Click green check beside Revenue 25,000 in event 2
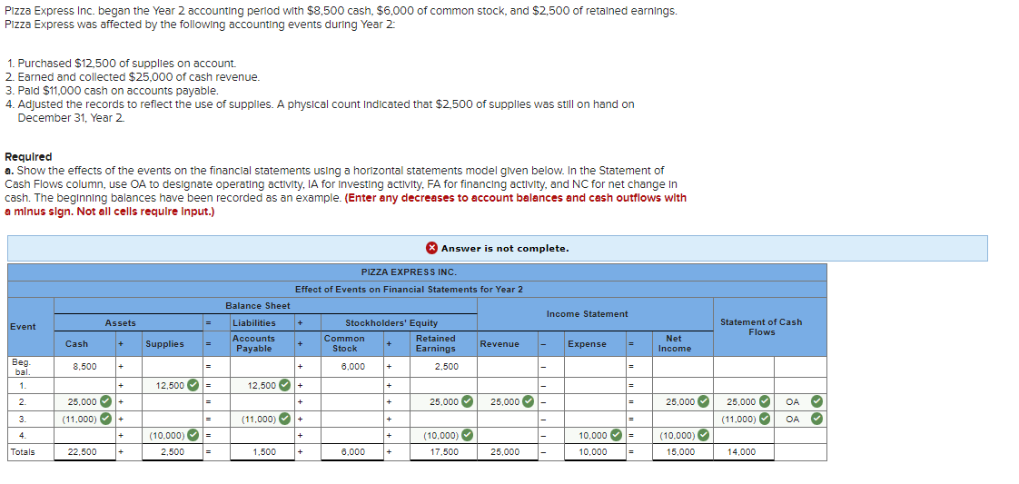 [529, 402]
